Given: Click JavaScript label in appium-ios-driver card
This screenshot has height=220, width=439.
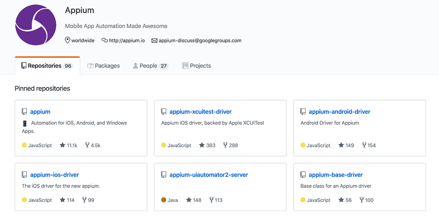Looking at the screenshot, I should [x=40, y=200].
